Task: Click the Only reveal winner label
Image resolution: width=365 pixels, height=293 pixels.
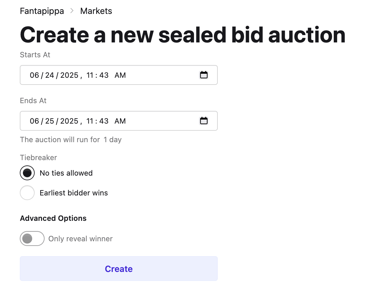Action: (x=80, y=239)
